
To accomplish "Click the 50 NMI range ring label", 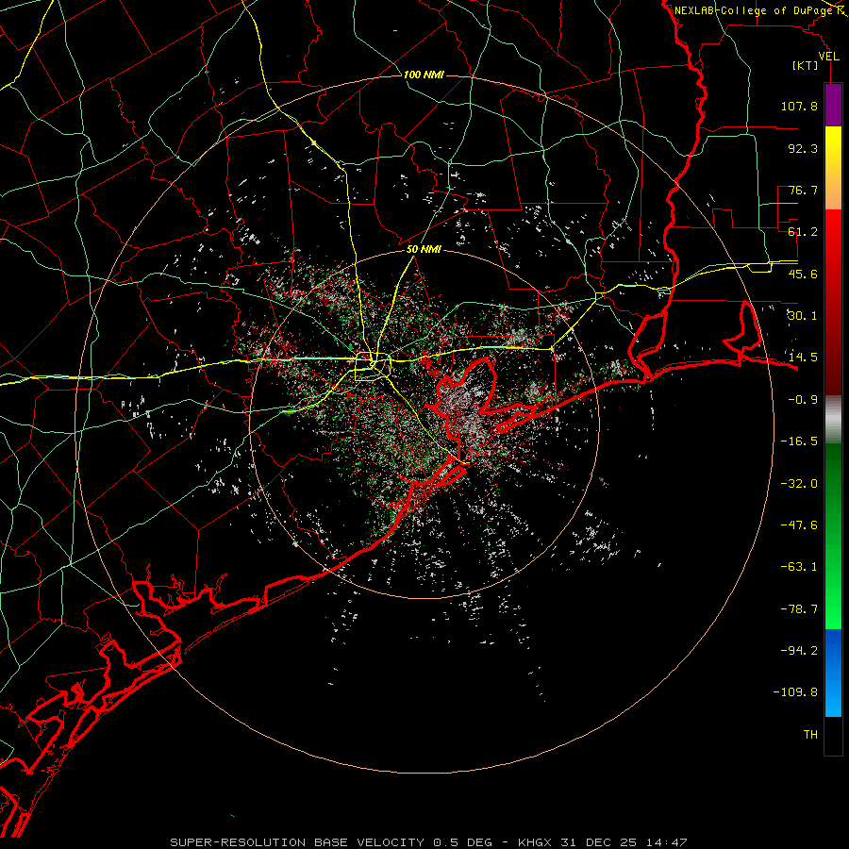I will [x=424, y=250].
